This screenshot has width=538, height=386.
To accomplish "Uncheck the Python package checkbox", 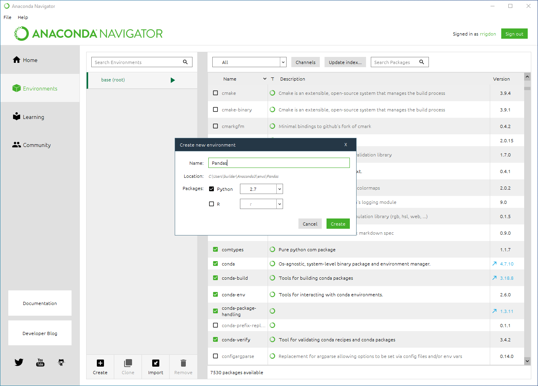I will (211, 189).
